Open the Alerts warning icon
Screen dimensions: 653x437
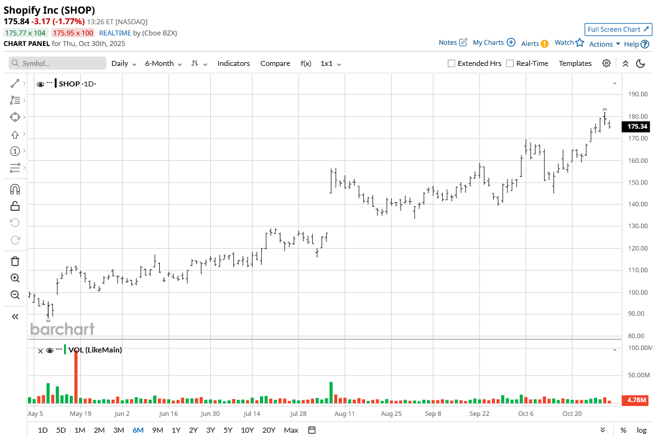coord(545,44)
